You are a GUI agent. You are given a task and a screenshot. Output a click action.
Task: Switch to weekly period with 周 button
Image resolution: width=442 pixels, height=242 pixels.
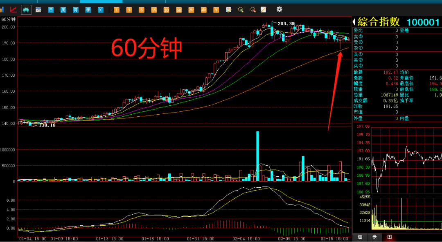tap(63, 9)
